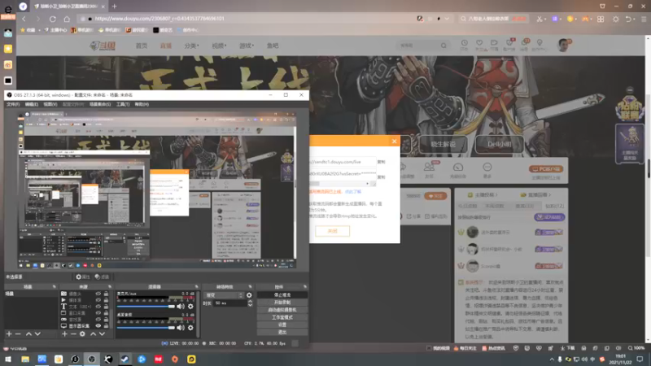Reload the browser page
Screen dimensions: 651x366
click(x=53, y=19)
